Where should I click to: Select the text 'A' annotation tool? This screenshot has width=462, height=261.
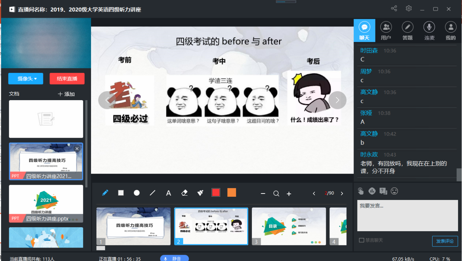(169, 193)
